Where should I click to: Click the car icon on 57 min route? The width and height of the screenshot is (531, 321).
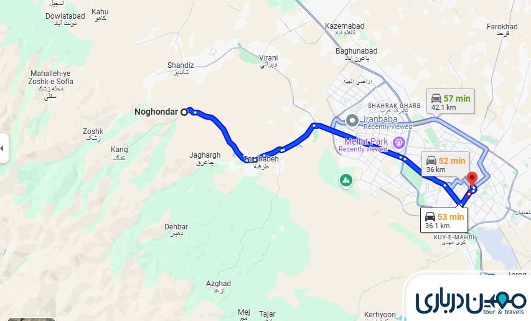pyautogui.click(x=436, y=98)
